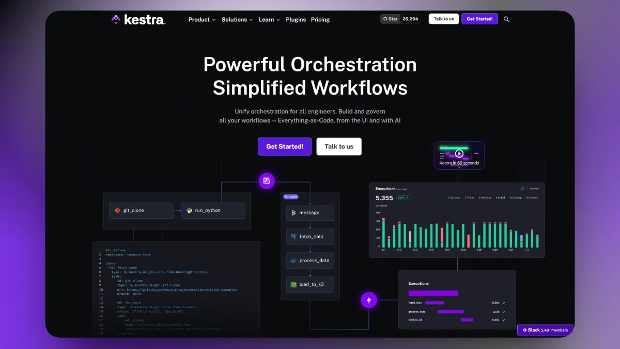Select the process_data workflow node
Image resolution: width=620 pixels, height=349 pixels.
tap(310, 261)
